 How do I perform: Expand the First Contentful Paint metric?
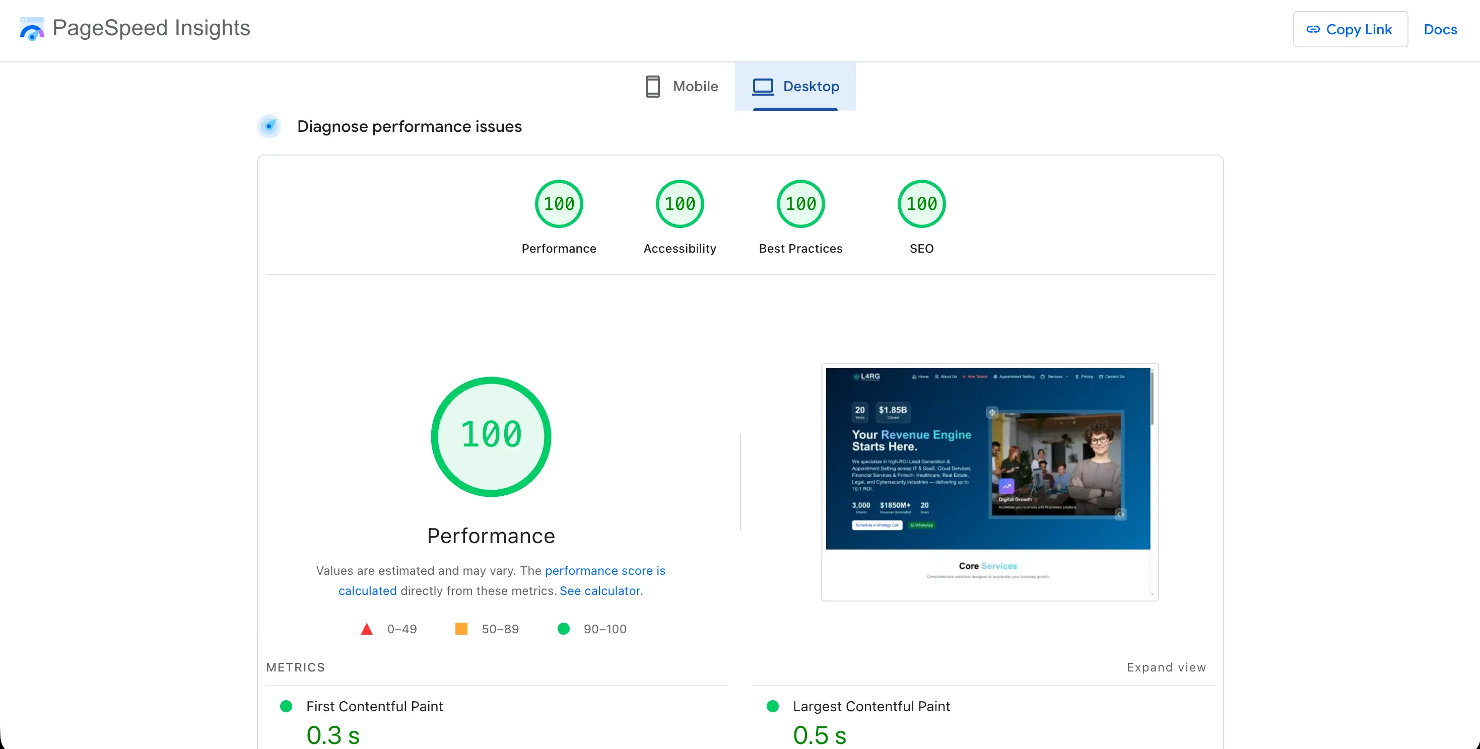click(374, 707)
